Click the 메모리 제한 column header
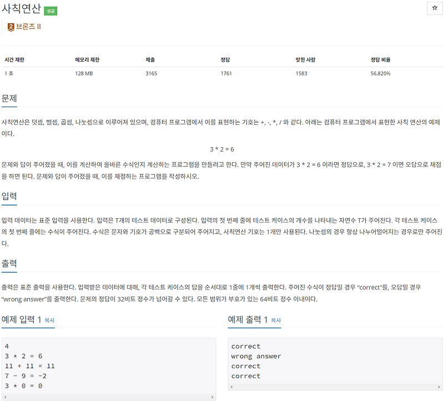Screen dimensions: 444x402 coord(89,58)
